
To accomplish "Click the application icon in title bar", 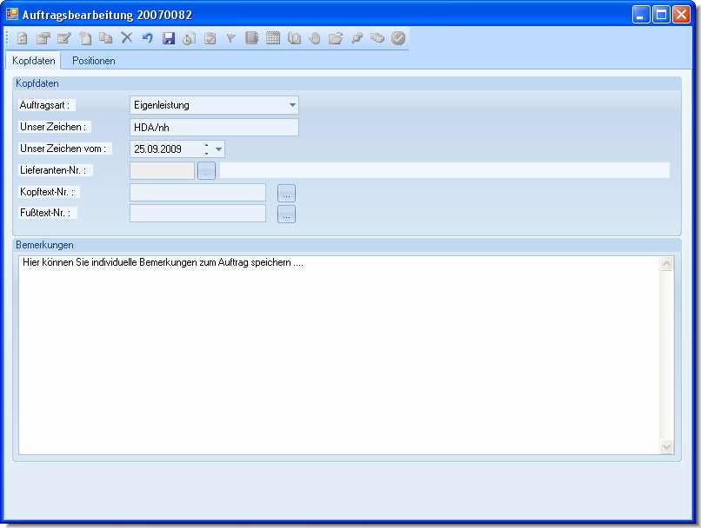I will click(12, 14).
